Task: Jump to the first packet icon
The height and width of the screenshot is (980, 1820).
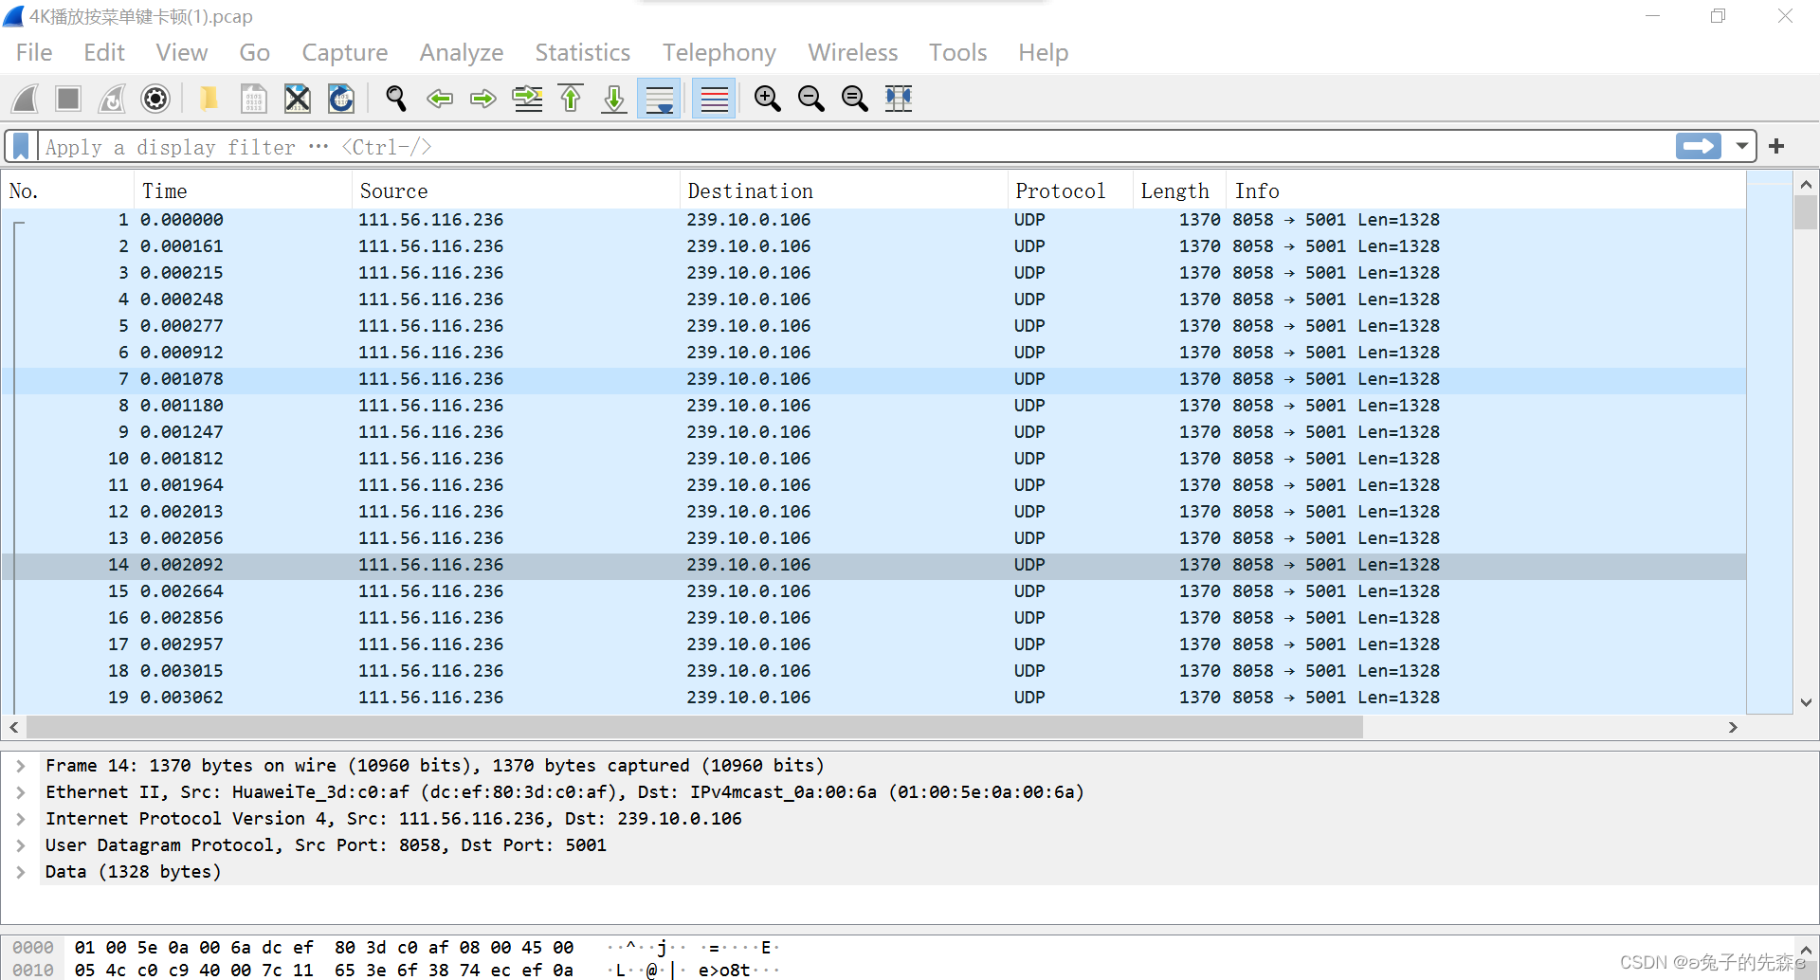Action: [572, 99]
